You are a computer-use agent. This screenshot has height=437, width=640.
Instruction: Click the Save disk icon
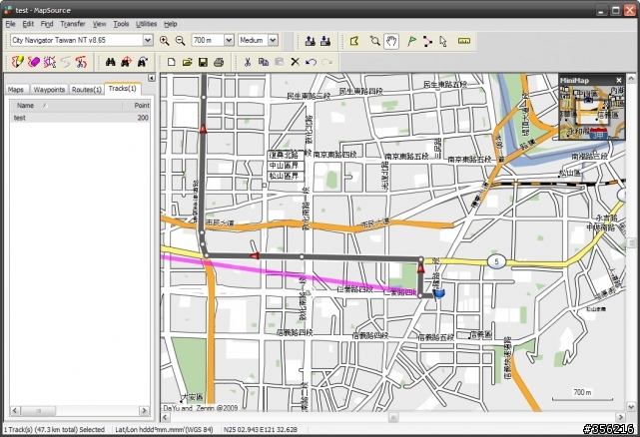[x=204, y=62]
